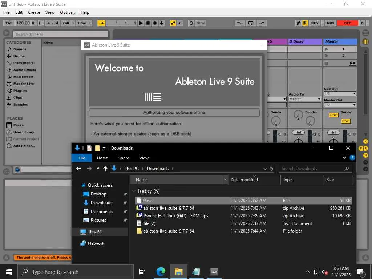This screenshot has height=279, width=372.
Task: Click the red OFF audio engine indicator
Action: [347, 23]
